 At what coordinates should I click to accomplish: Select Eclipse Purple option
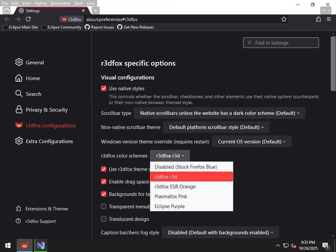tap(192, 206)
